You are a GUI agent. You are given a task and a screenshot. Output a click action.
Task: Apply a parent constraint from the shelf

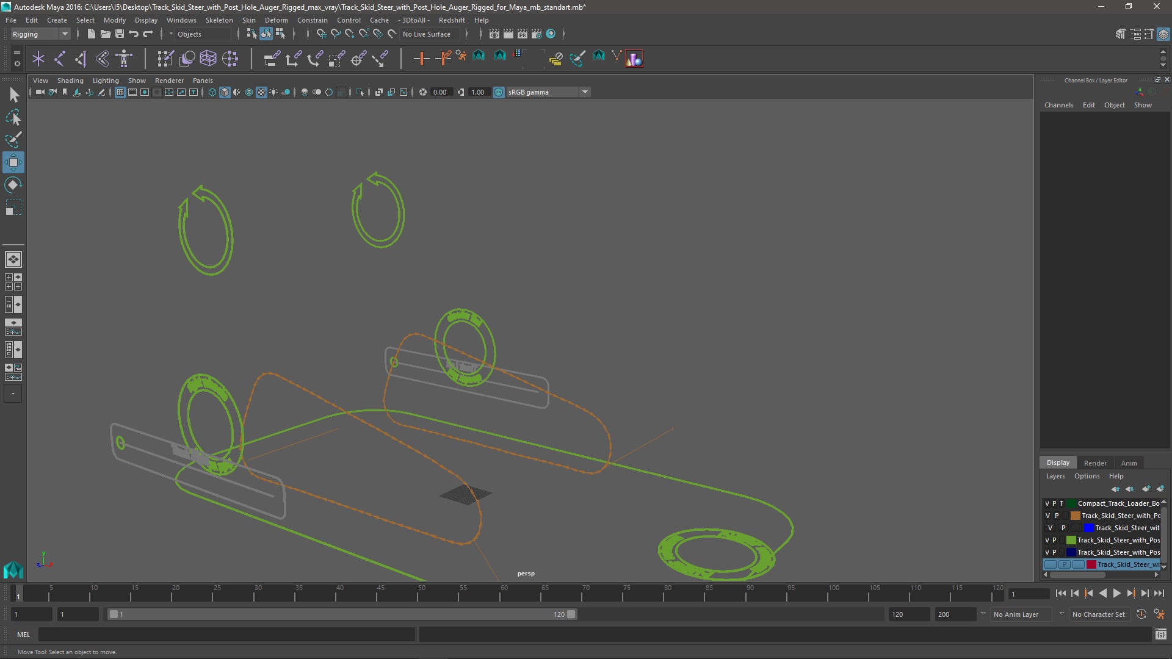(272, 59)
